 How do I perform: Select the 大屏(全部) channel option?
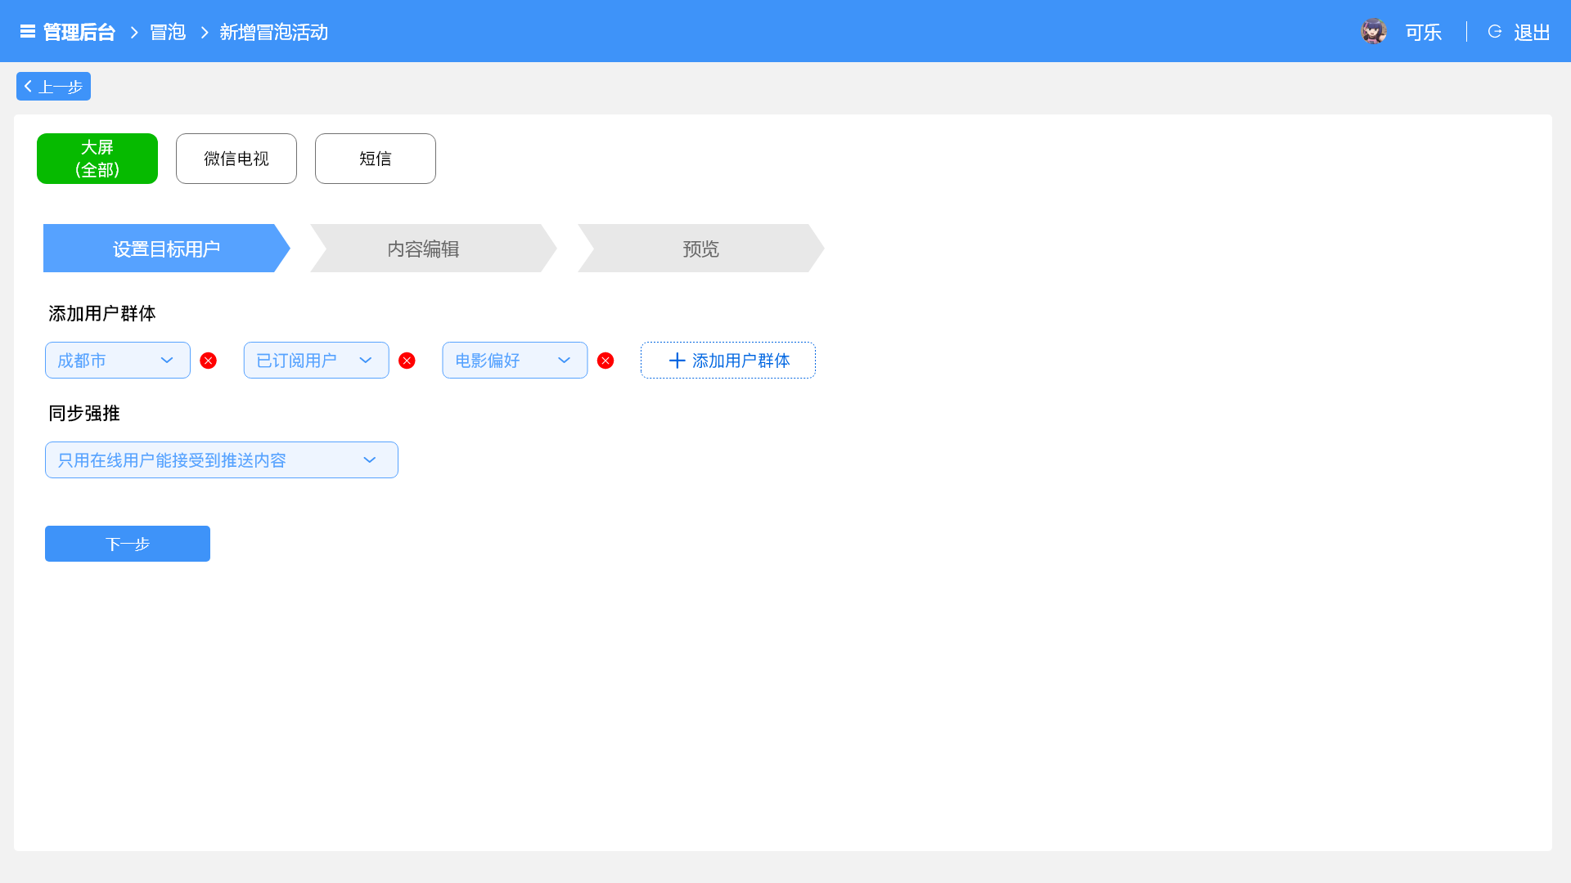[x=97, y=159]
